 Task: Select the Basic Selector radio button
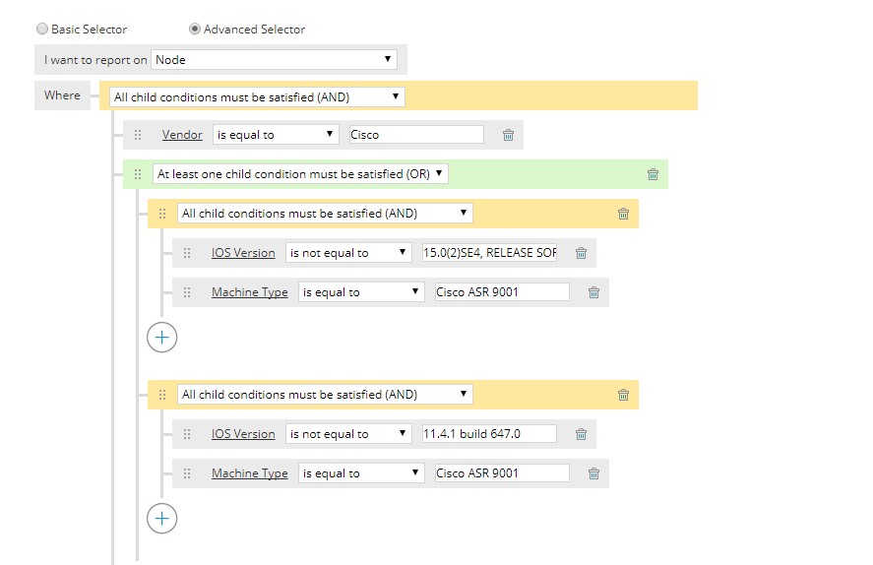[x=42, y=30]
